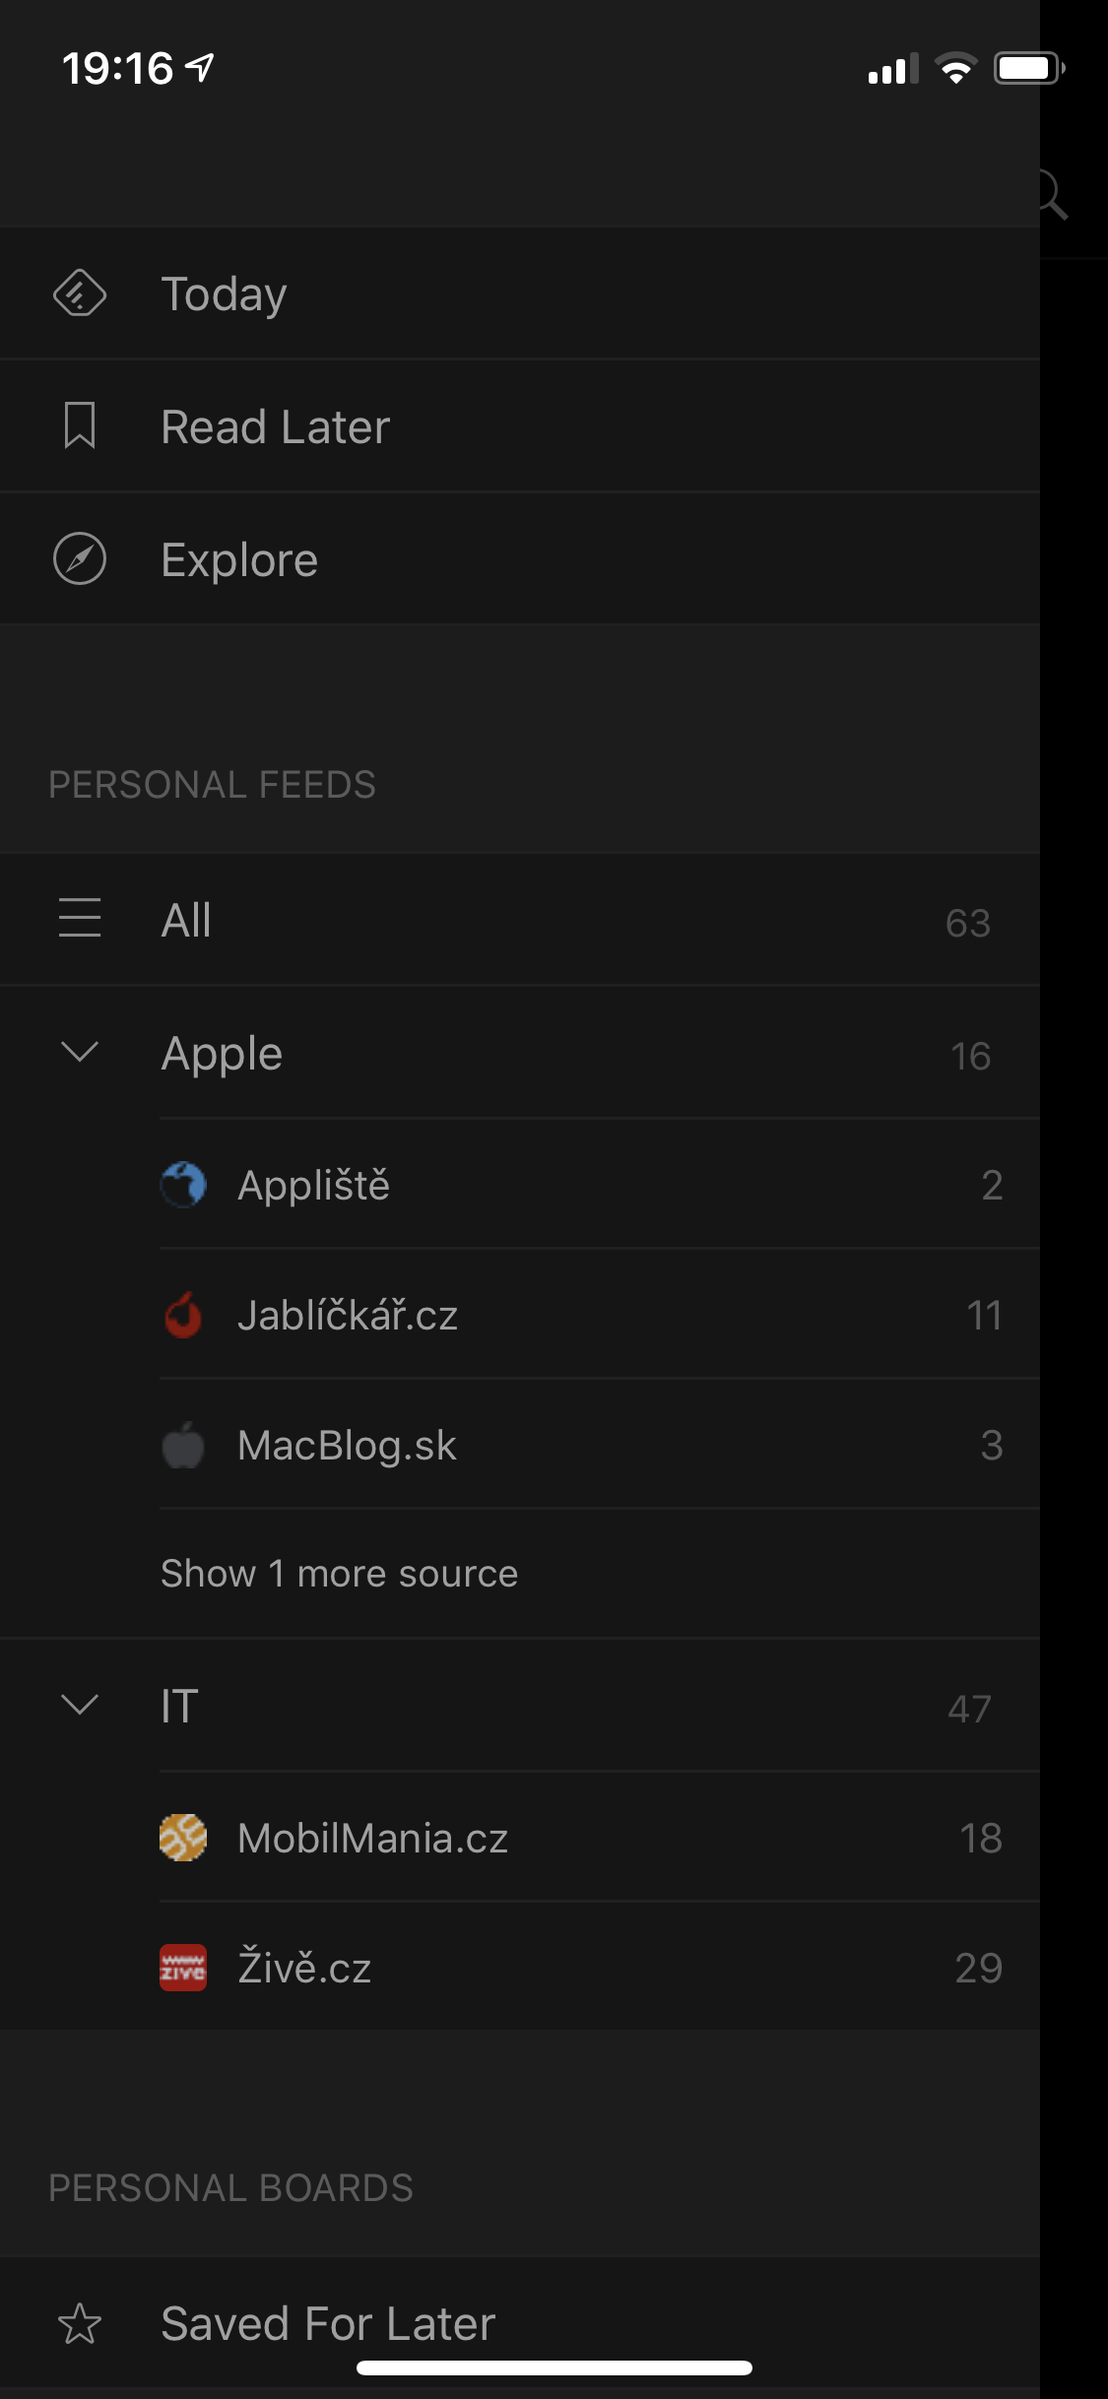The width and height of the screenshot is (1108, 2399).
Task: Tap the MacBlog.sk apple icon
Action: coord(183,1446)
